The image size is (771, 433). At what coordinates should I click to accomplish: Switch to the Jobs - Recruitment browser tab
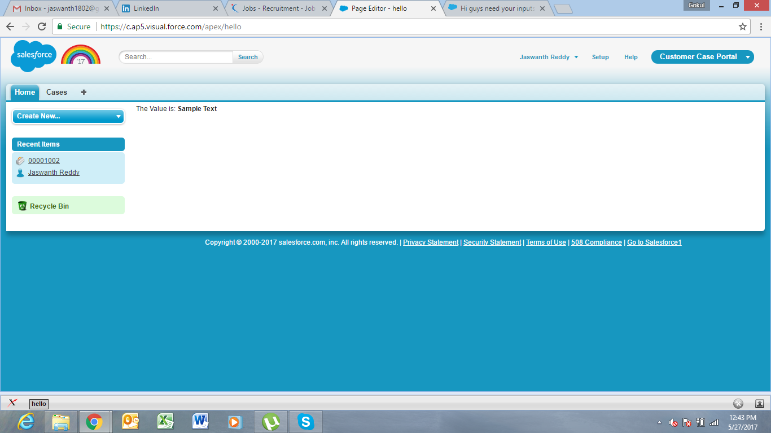[x=279, y=8]
